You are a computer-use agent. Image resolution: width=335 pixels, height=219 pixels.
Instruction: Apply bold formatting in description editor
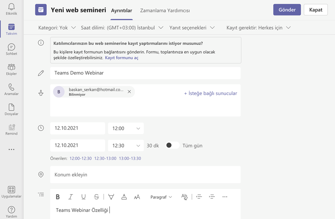[58, 197]
